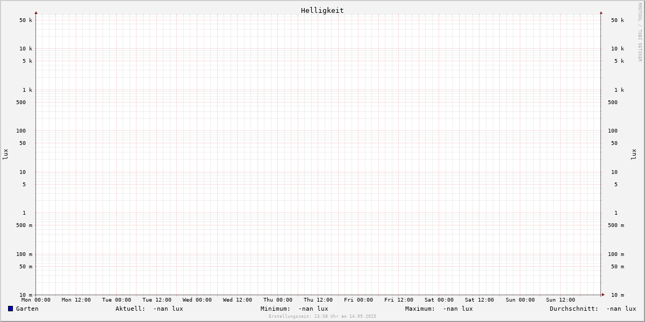This screenshot has width=645, height=322.
Task: Click the Minimum -nan lux value
Action: pyautogui.click(x=313, y=309)
